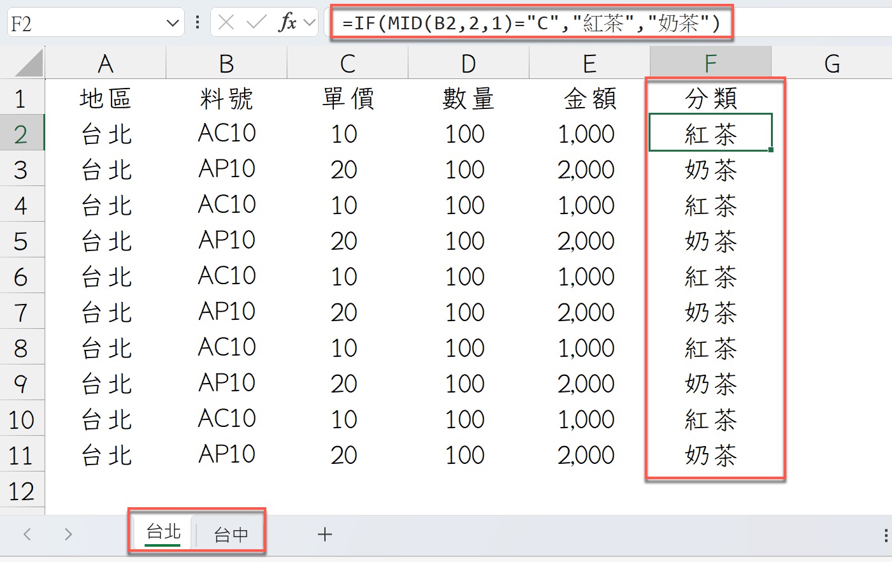Click the Select All corner button
This screenshot has height=562, width=892.
coord(22,62)
